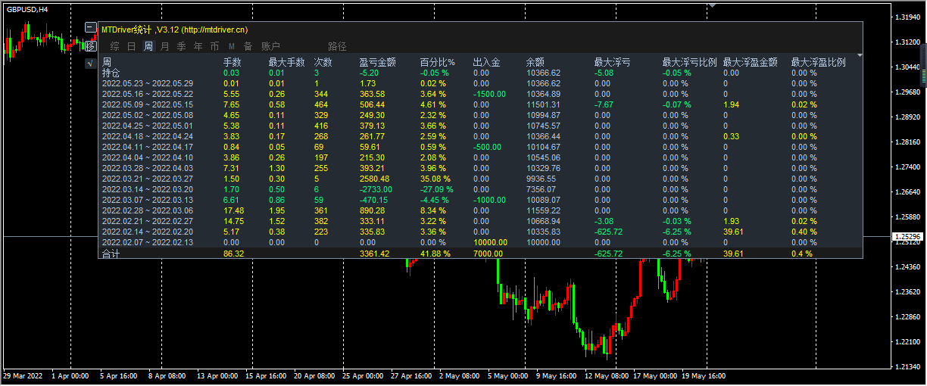This screenshot has width=927, height=386.
Task: Click the 最大浮亏 column header
Action: 613,62
